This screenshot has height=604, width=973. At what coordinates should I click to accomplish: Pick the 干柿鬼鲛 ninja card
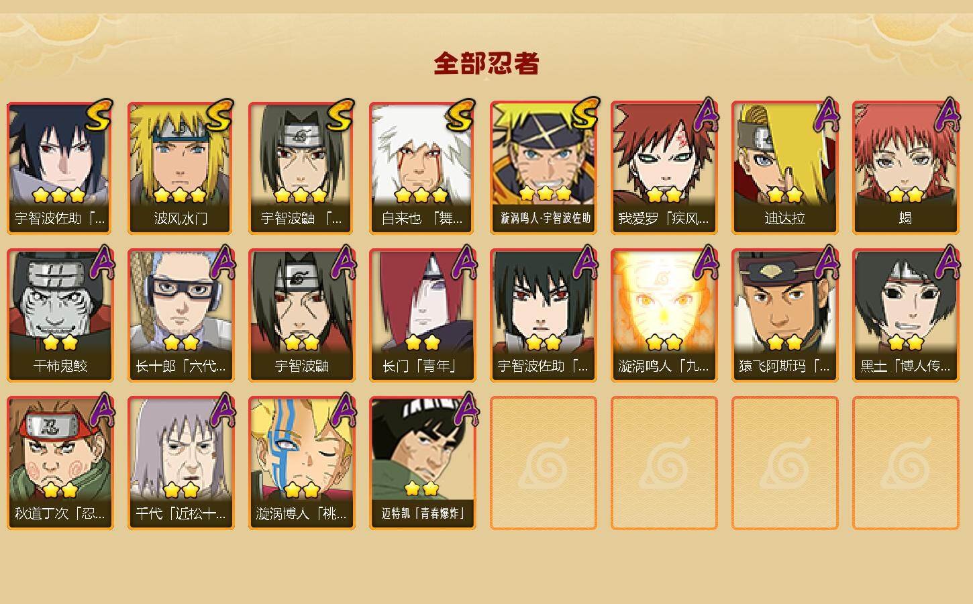point(60,315)
